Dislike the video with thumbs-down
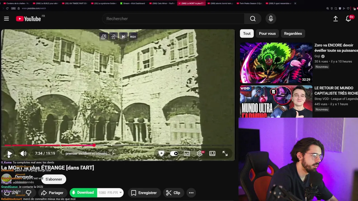The image size is (358, 201). [29, 193]
